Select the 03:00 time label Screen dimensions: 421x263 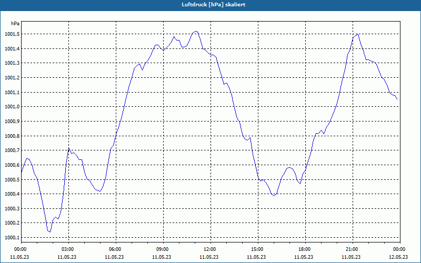[x=67, y=249]
